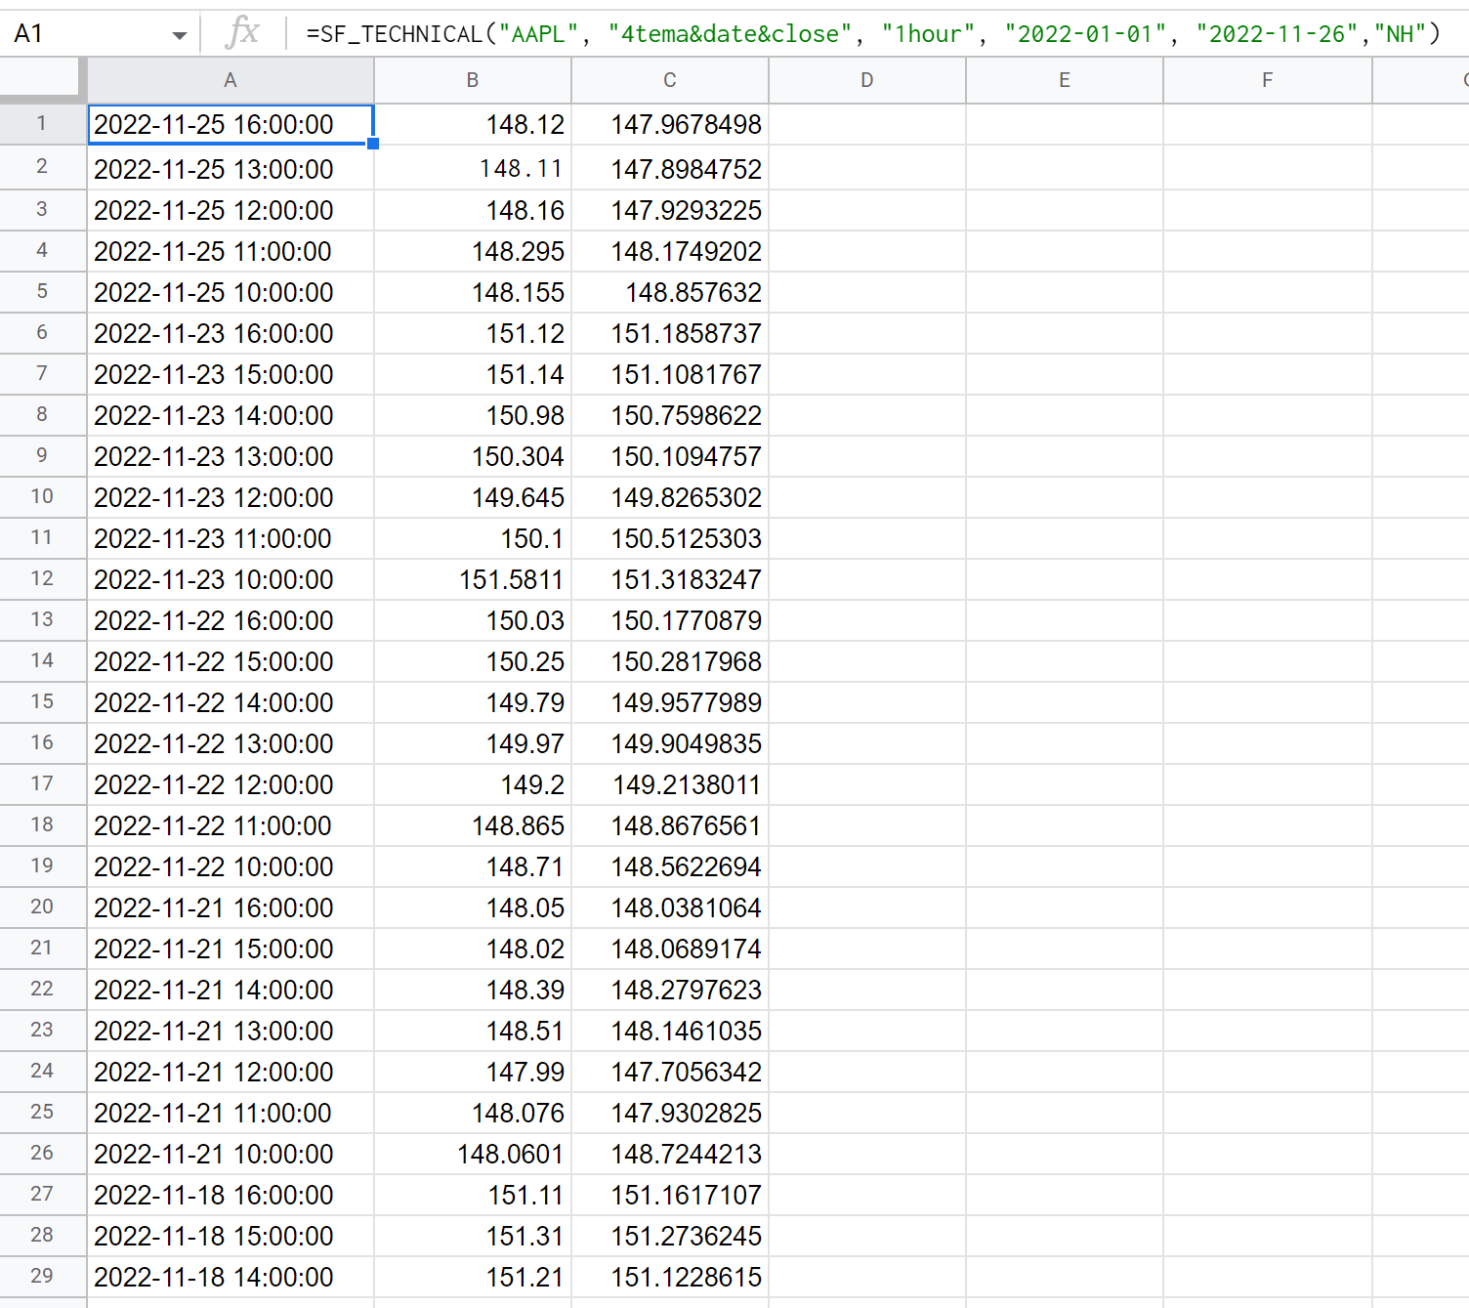The width and height of the screenshot is (1469, 1308).
Task: Click cell value 149.8265302
Action: (x=670, y=497)
